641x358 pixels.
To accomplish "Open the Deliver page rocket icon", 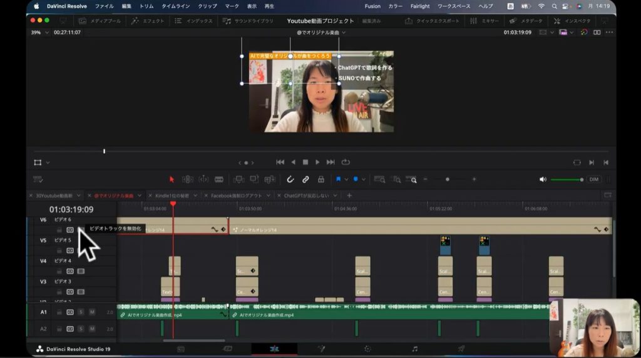I will [x=461, y=349].
